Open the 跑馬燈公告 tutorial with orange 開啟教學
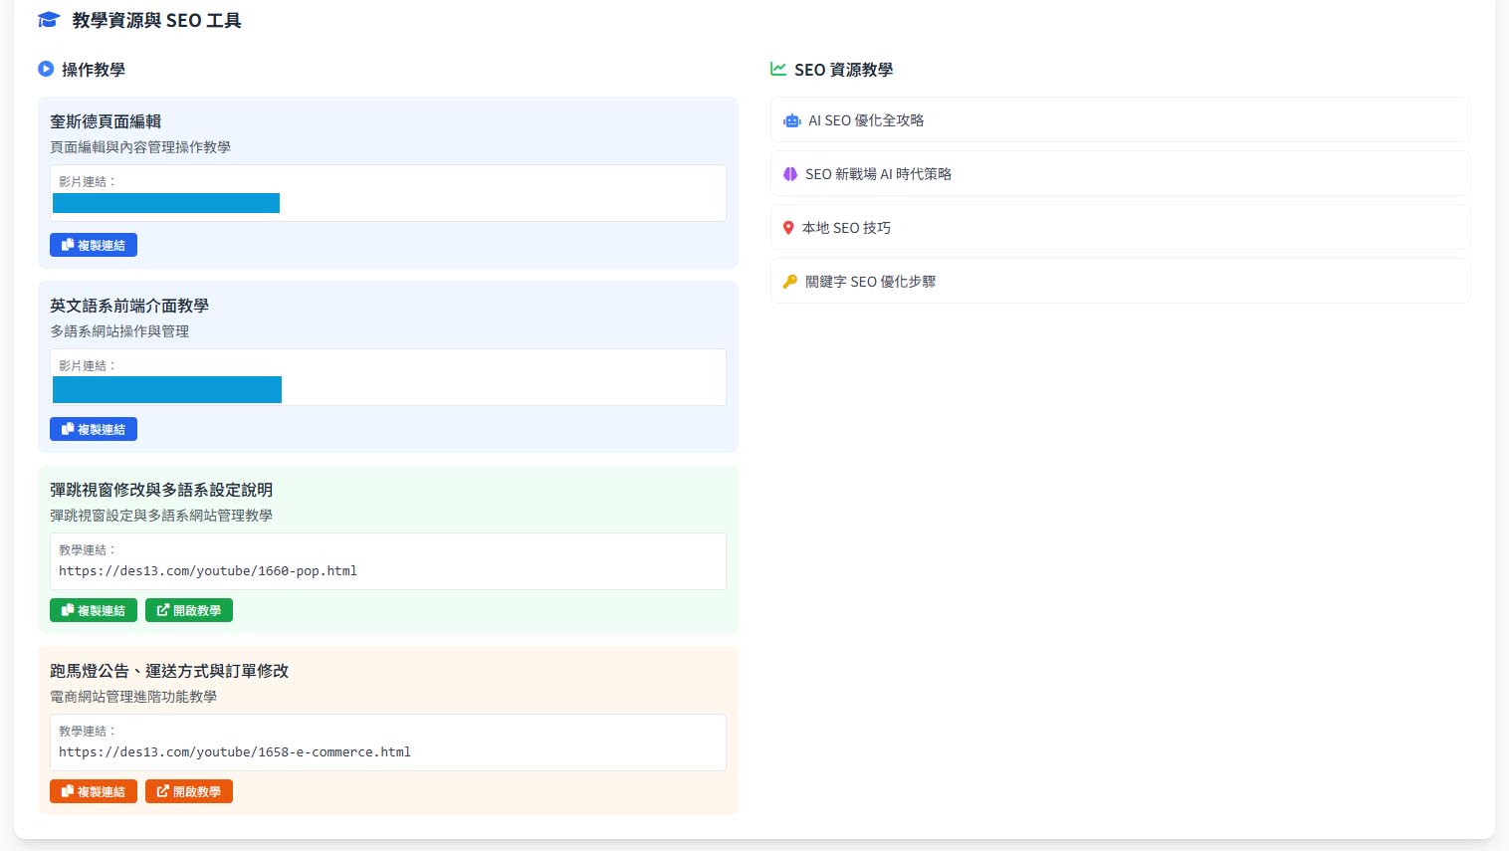 point(189,791)
